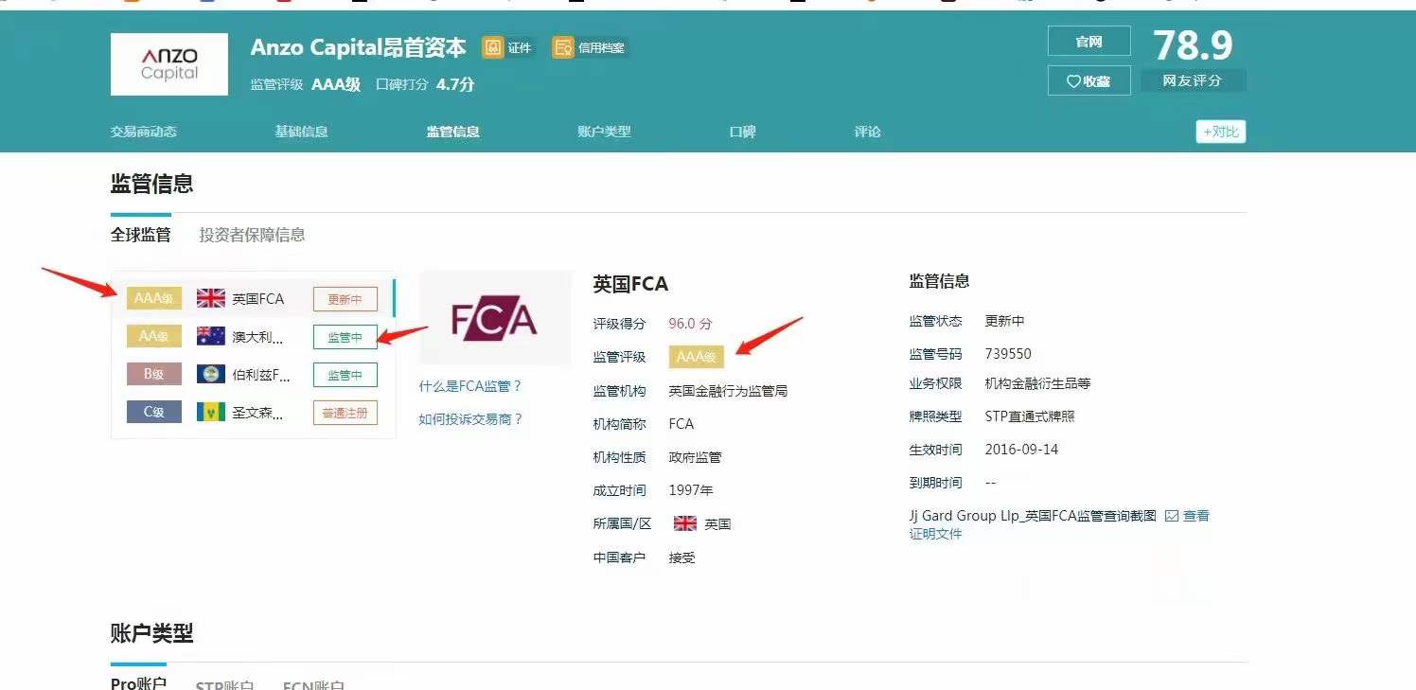Click the 96.0 分 rating score

690,324
